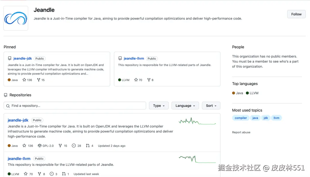Open the 28 issues icon for jeandle-jdk

pyautogui.click(x=74, y=146)
